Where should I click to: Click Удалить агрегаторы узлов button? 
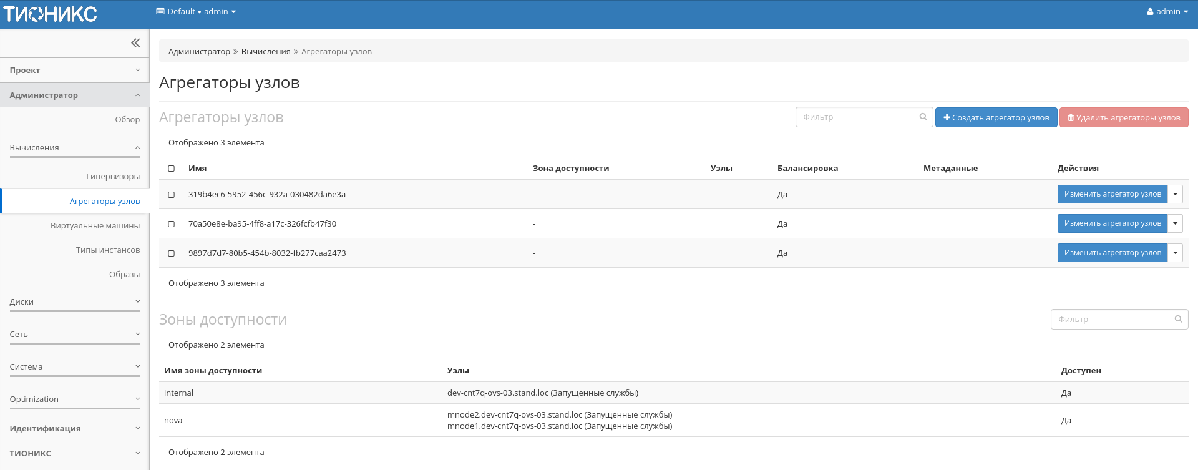click(x=1123, y=117)
